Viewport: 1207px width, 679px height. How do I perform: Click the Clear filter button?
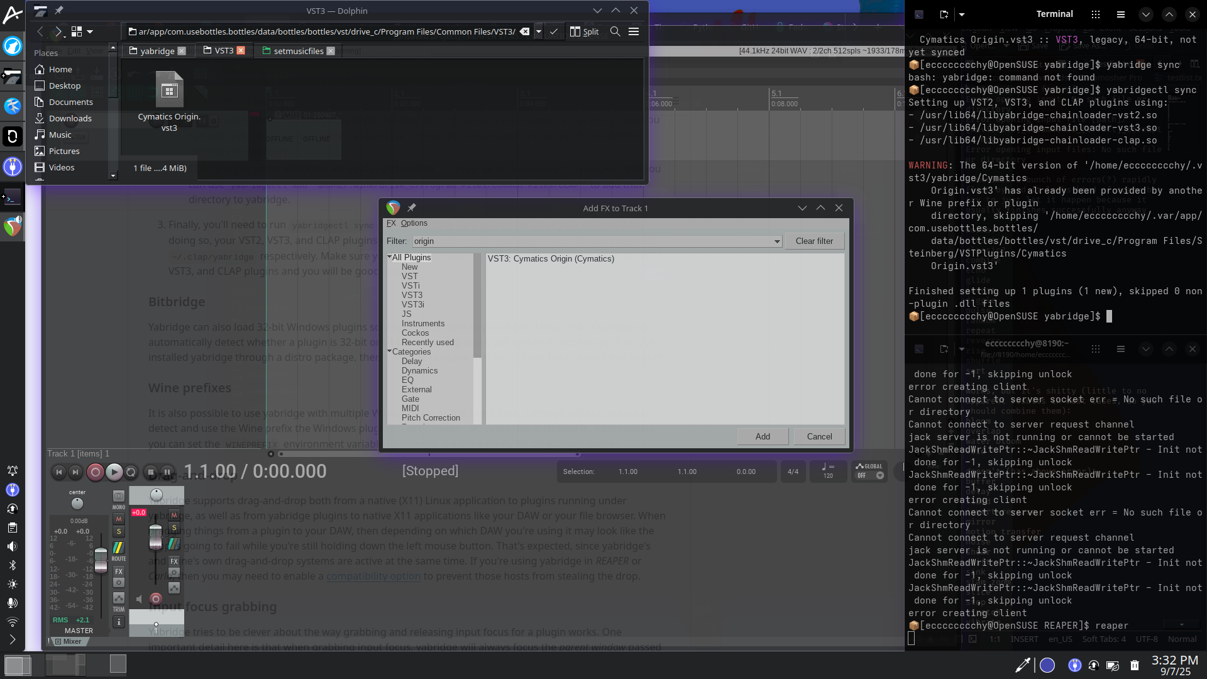coord(814,241)
